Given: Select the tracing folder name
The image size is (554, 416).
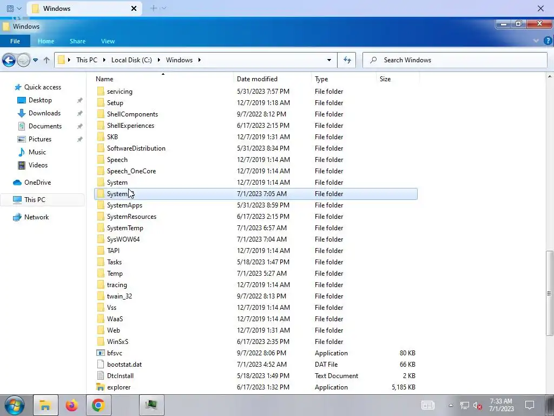Looking at the screenshot, I should [117, 285].
